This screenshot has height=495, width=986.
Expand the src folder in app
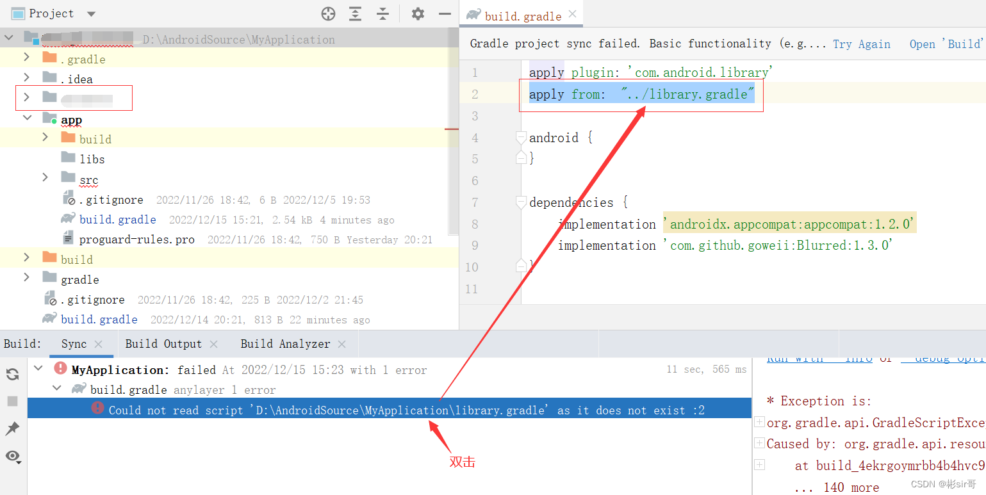[44, 177]
